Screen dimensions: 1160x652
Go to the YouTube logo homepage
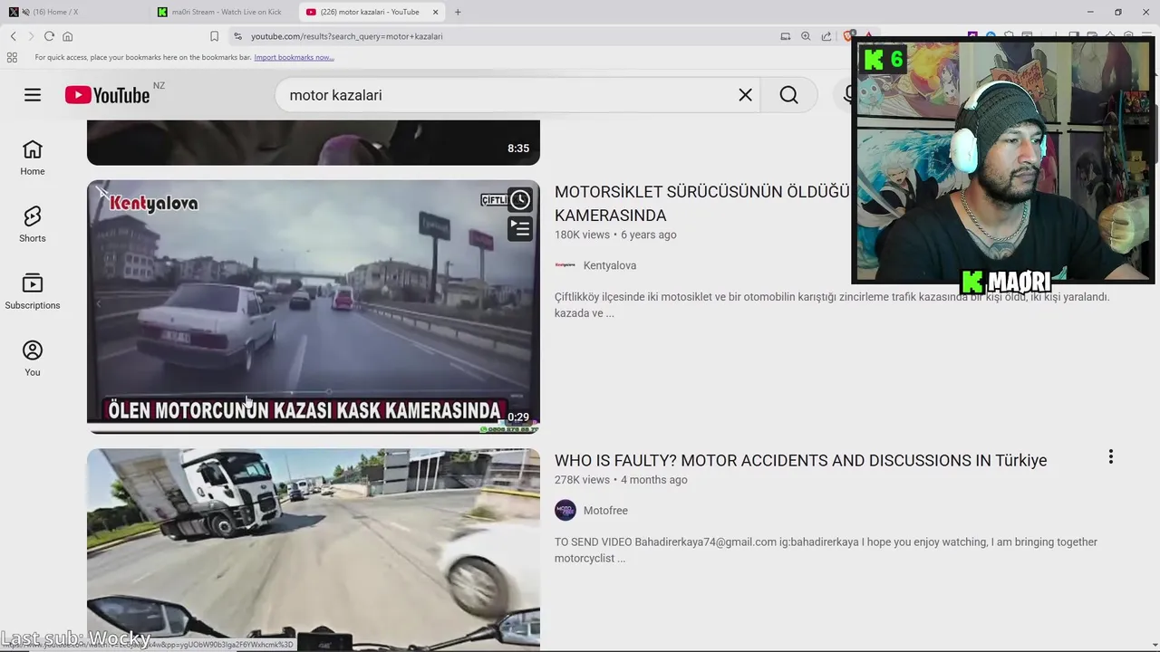[107, 95]
